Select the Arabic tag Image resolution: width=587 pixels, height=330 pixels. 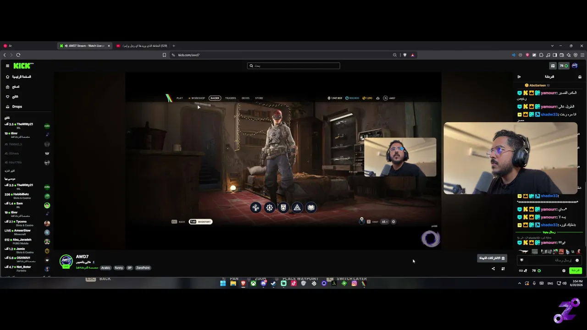point(106,268)
